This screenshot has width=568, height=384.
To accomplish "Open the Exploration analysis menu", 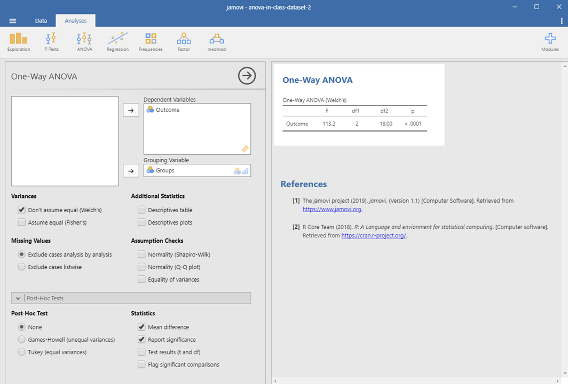I will click(18, 42).
